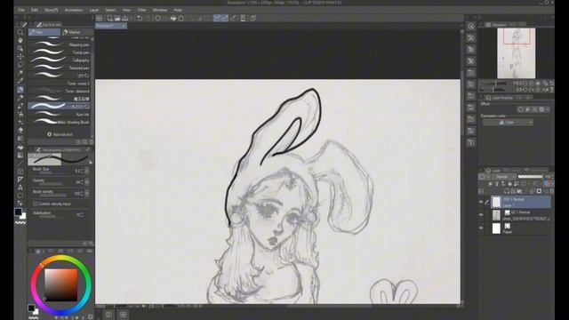Select the Lasso selection tool
Image resolution: width=569 pixels, height=320 pixels.
(x=20, y=65)
